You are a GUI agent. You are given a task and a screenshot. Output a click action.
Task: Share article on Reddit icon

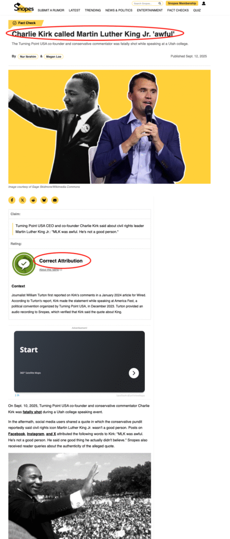pyautogui.click(x=33, y=200)
